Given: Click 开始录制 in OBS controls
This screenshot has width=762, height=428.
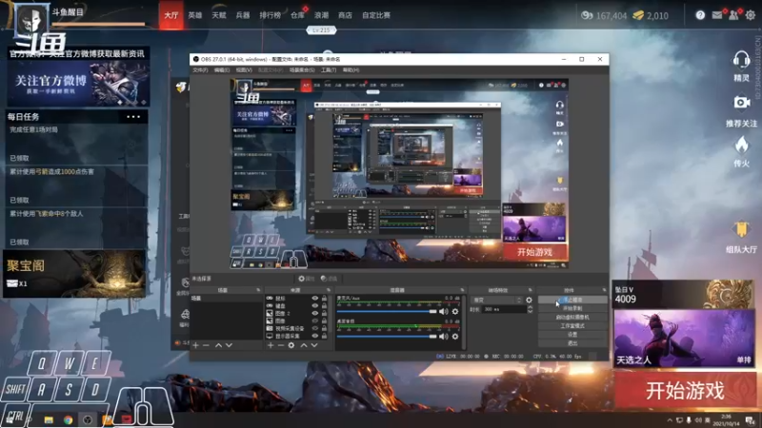Looking at the screenshot, I should [572, 308].
